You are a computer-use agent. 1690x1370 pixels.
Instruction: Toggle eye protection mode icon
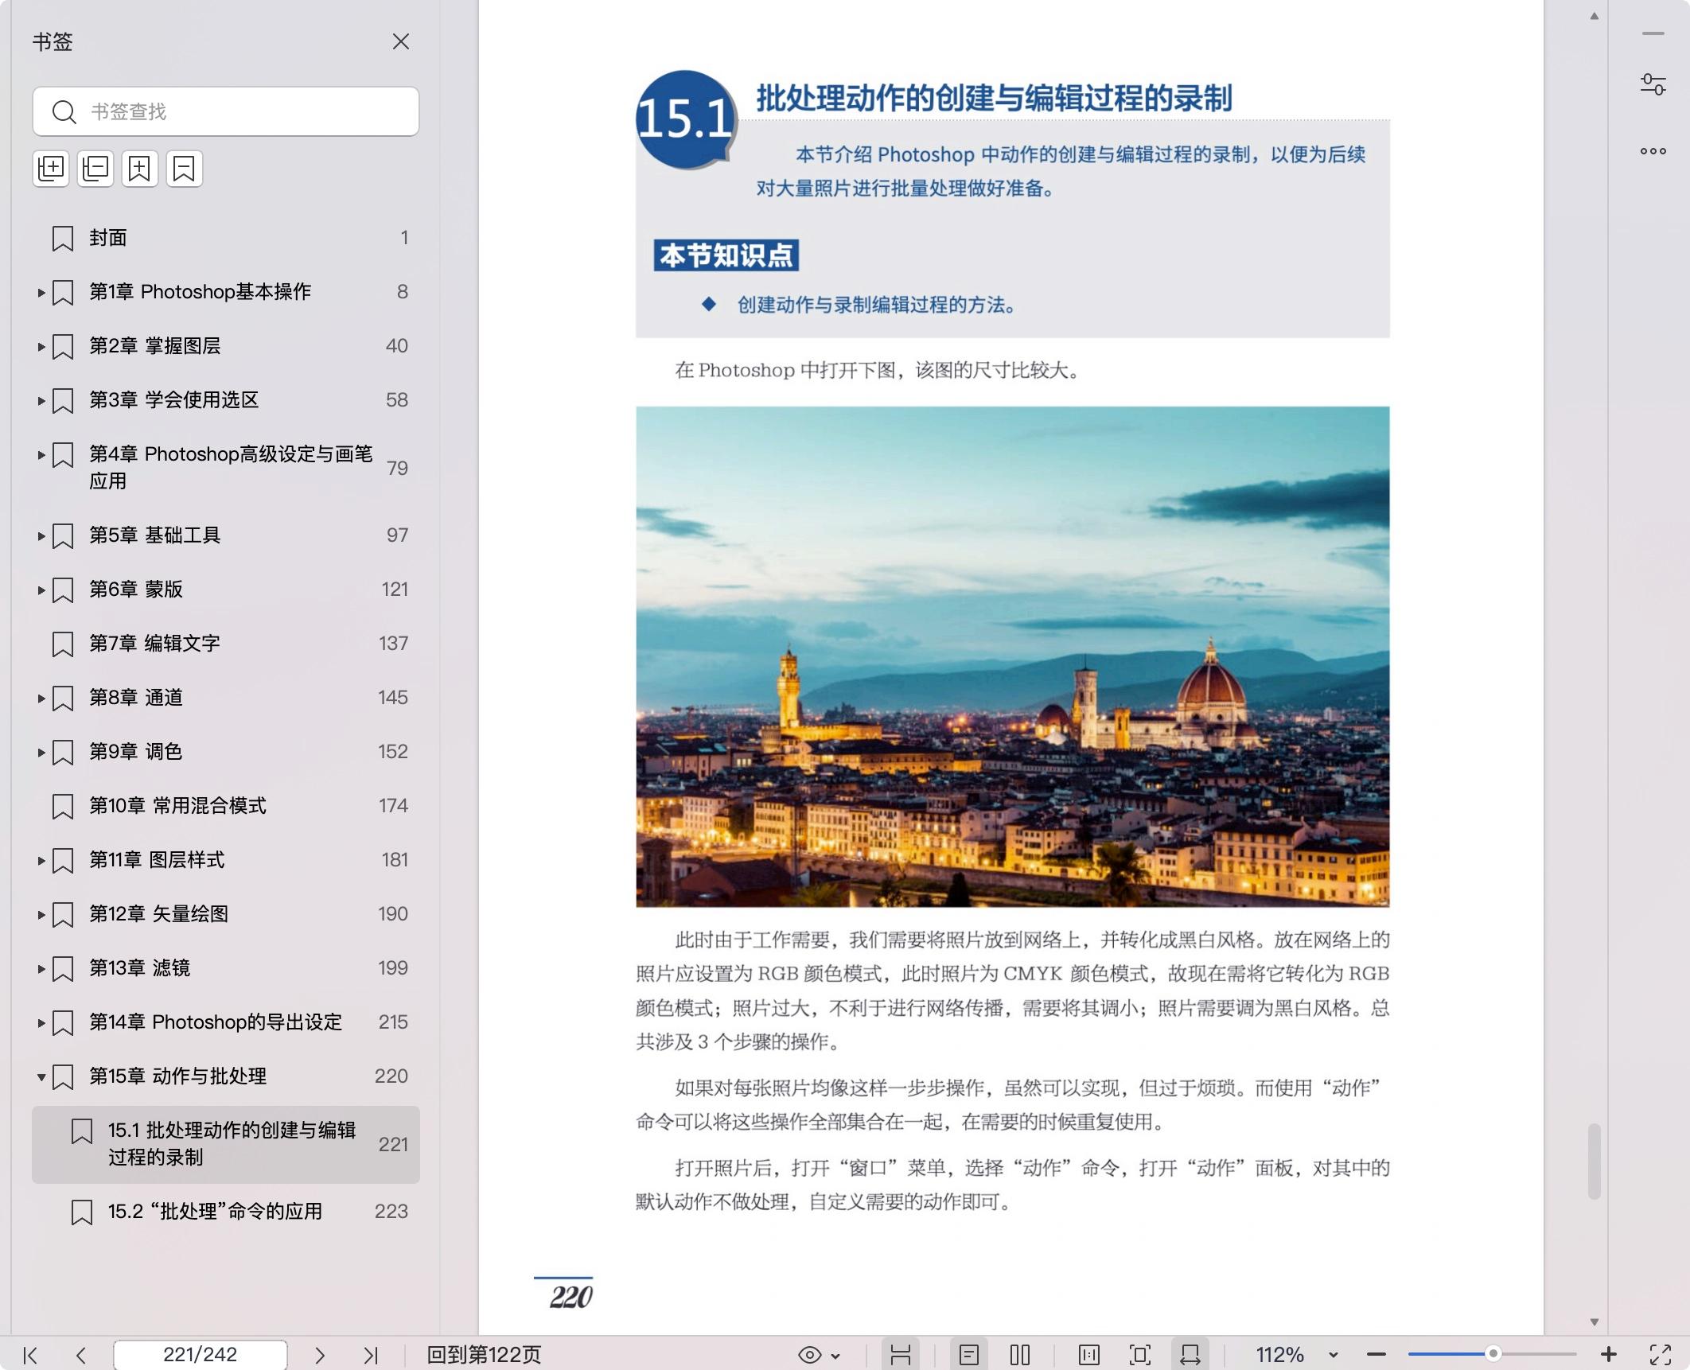coord(809,1355)
